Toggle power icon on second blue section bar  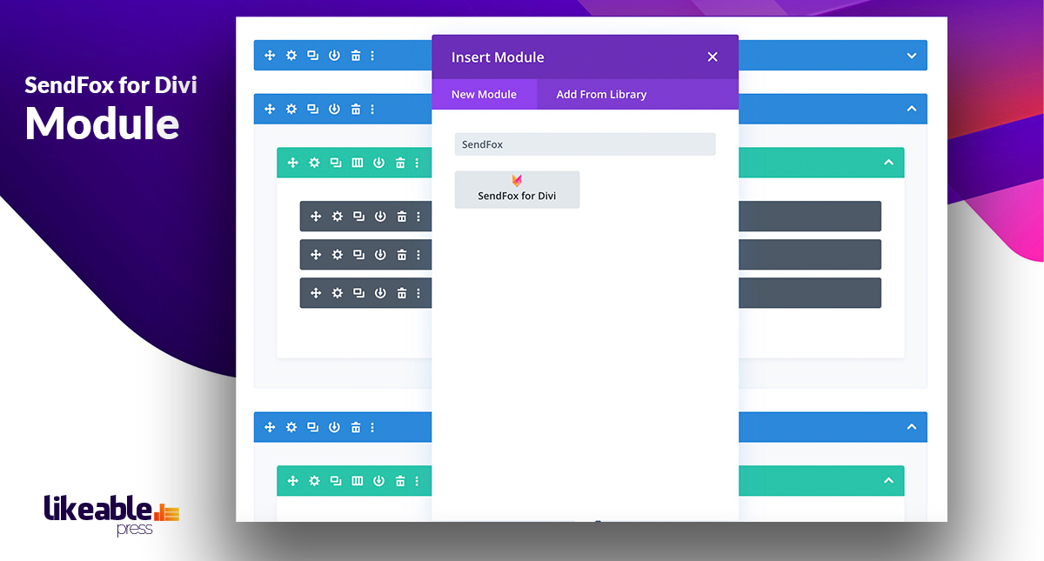tap(334, 109)
